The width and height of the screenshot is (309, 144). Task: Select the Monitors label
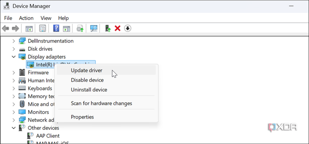click(39, 112)
